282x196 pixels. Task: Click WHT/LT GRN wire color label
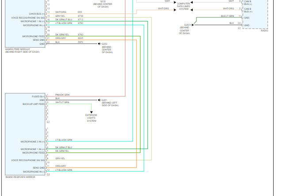point(62,102)
